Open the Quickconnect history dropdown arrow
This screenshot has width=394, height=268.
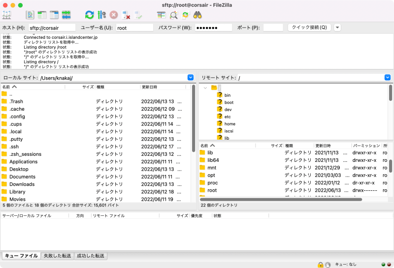(337, 28)
